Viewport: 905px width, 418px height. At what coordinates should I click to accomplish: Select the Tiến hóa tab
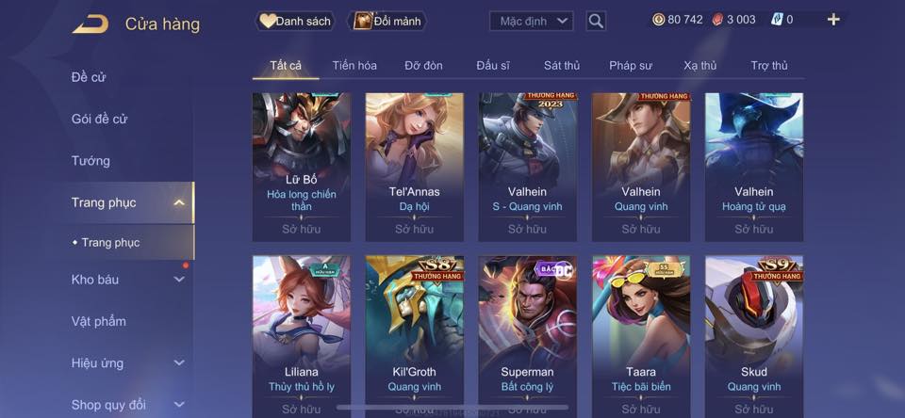tap(354, 66)
